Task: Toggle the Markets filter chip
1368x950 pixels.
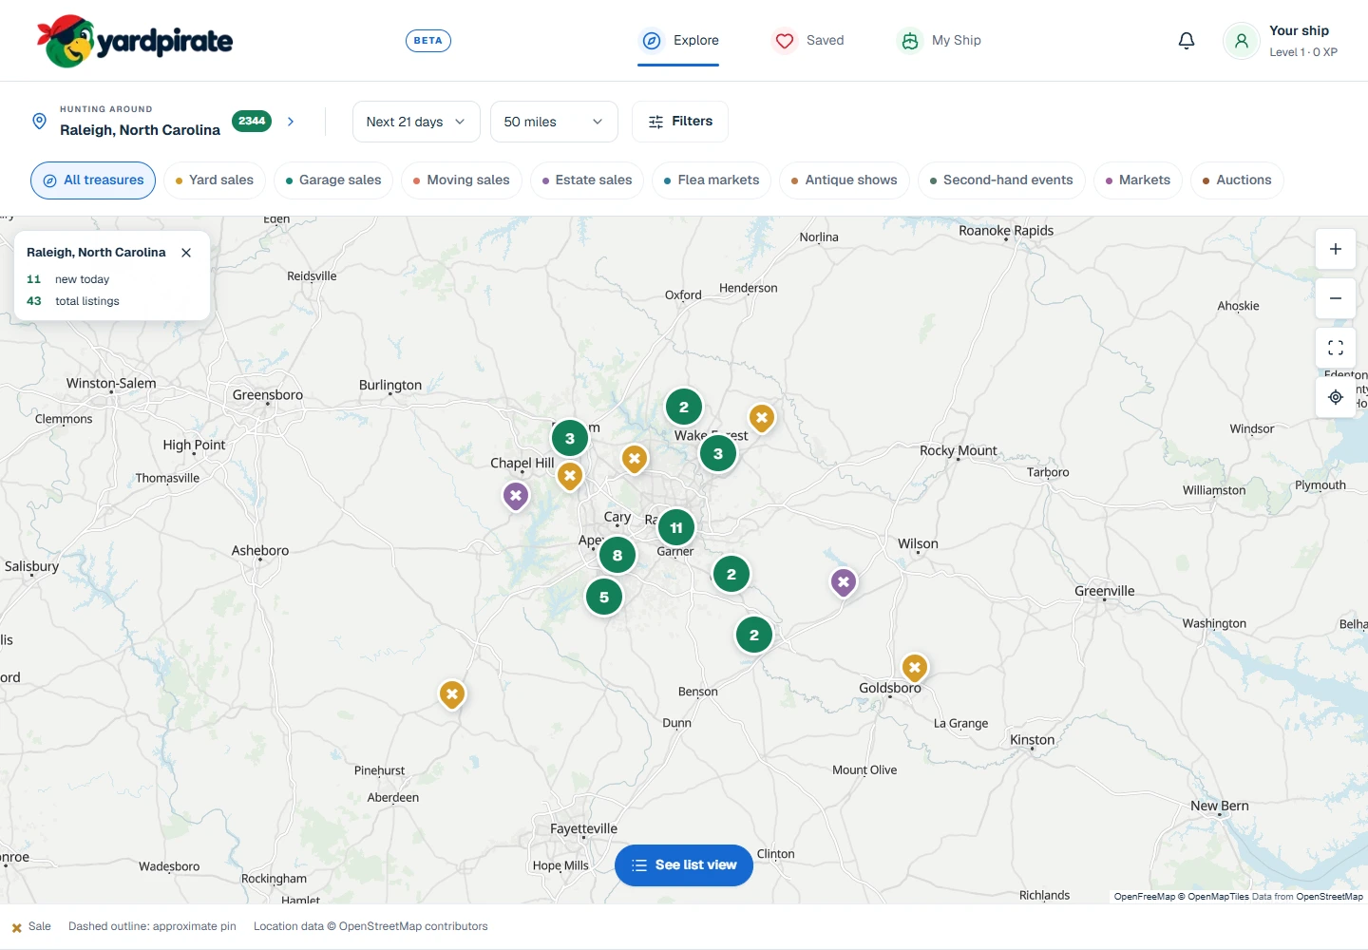Action: click(x=1138, y=180)
